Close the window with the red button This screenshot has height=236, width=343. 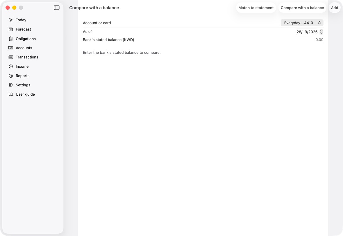[x=8, y=8]
